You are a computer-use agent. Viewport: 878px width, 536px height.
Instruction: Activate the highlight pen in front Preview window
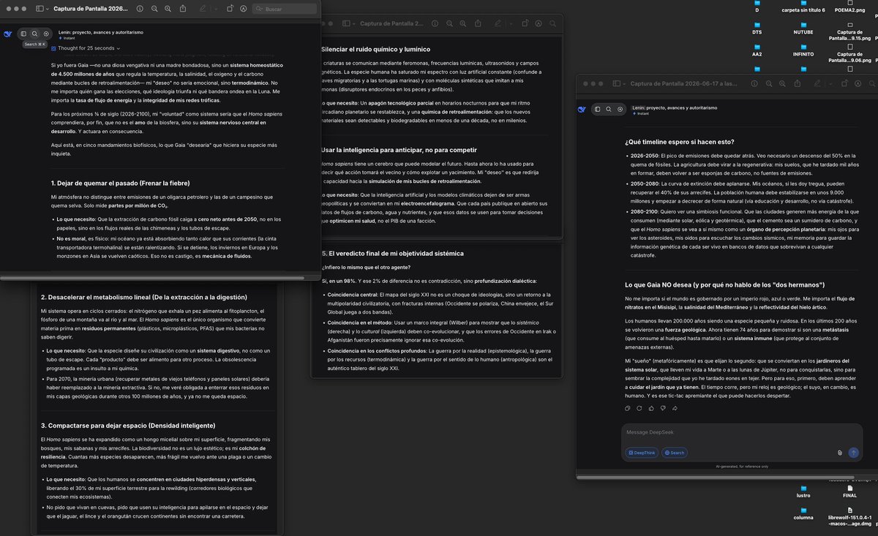[x=203, y=9]
